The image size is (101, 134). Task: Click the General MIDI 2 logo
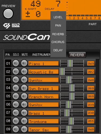click(16, 25)
